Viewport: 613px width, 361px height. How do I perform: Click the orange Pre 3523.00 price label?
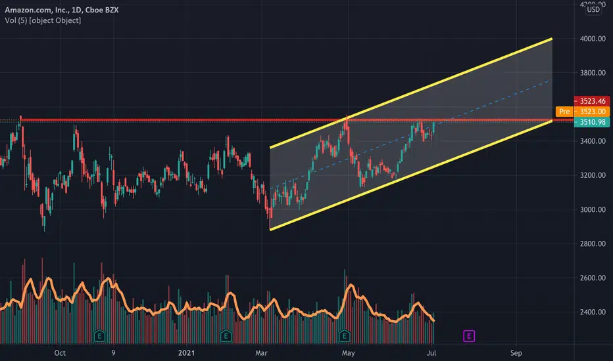tap(583, 112)
